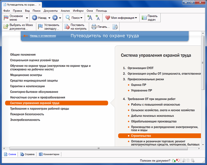Viewport: 207px width, 165px height.
Task: Open Панель задач from the toolbar
Action: (149, 18)
